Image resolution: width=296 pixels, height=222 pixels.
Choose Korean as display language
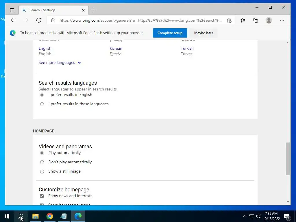pyautogui.click(x=116, y=48)
